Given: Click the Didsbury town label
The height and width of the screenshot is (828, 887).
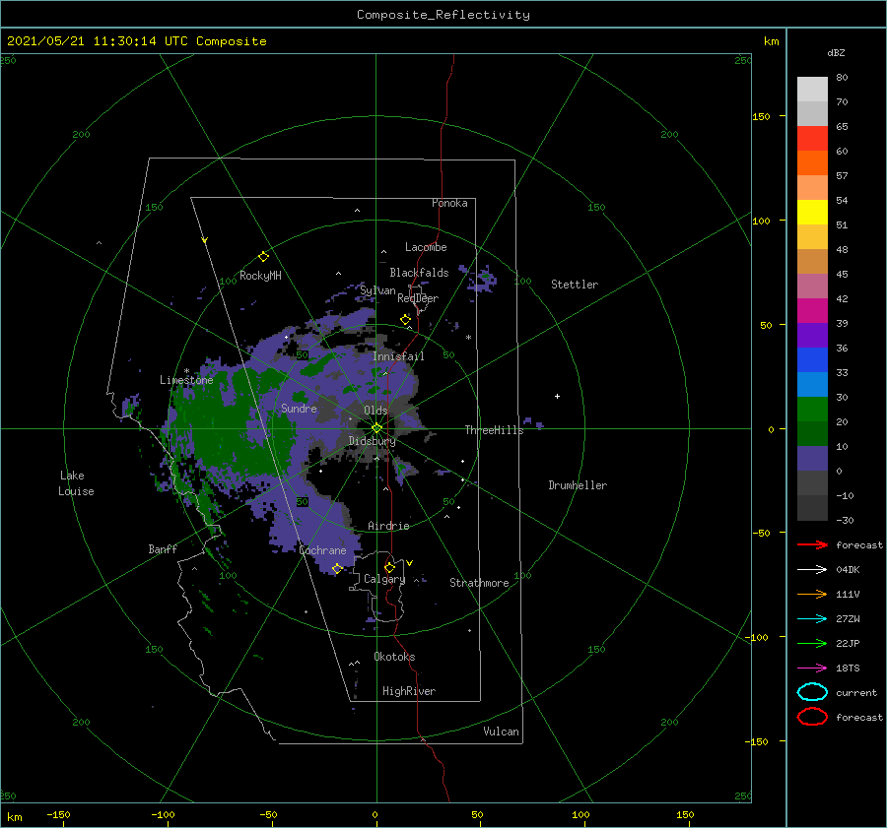Looking at the screenshot, I should (372, 441).
